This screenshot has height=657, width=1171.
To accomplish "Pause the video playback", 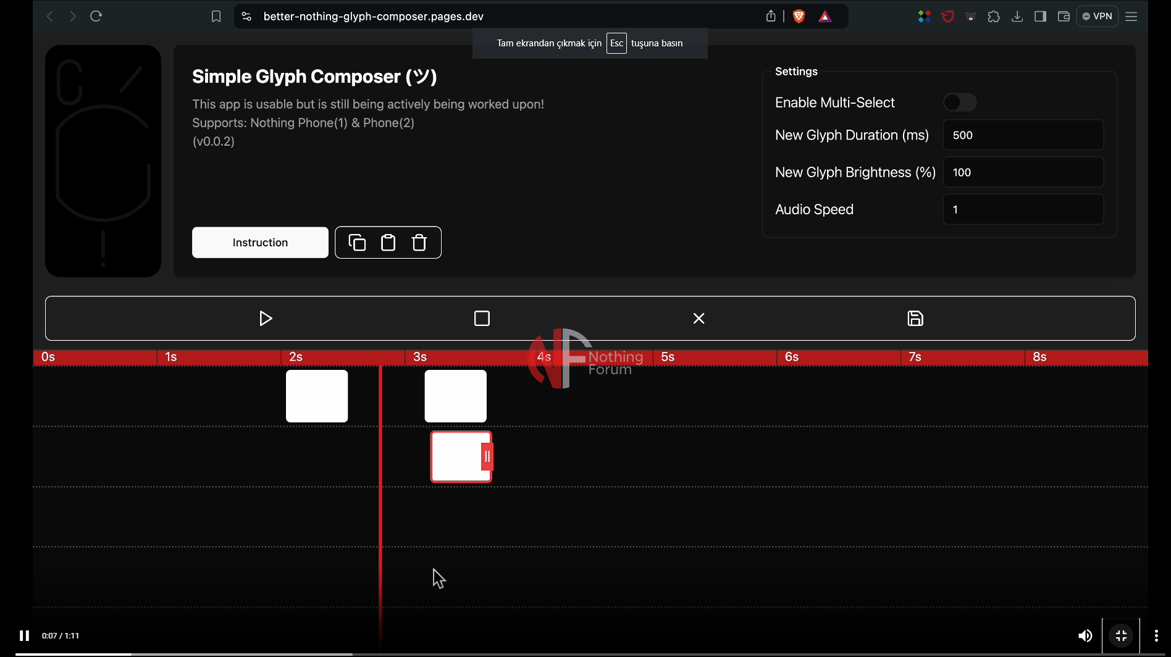I will click(24, 635).
